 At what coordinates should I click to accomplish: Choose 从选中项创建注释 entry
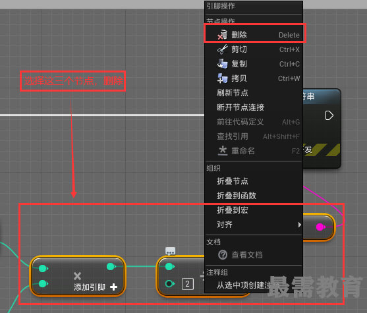tap(254, 285)
